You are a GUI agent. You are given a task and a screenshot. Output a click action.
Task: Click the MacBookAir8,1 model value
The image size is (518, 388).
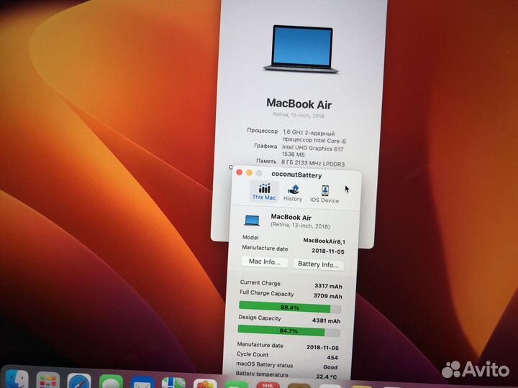coord(324,241)
